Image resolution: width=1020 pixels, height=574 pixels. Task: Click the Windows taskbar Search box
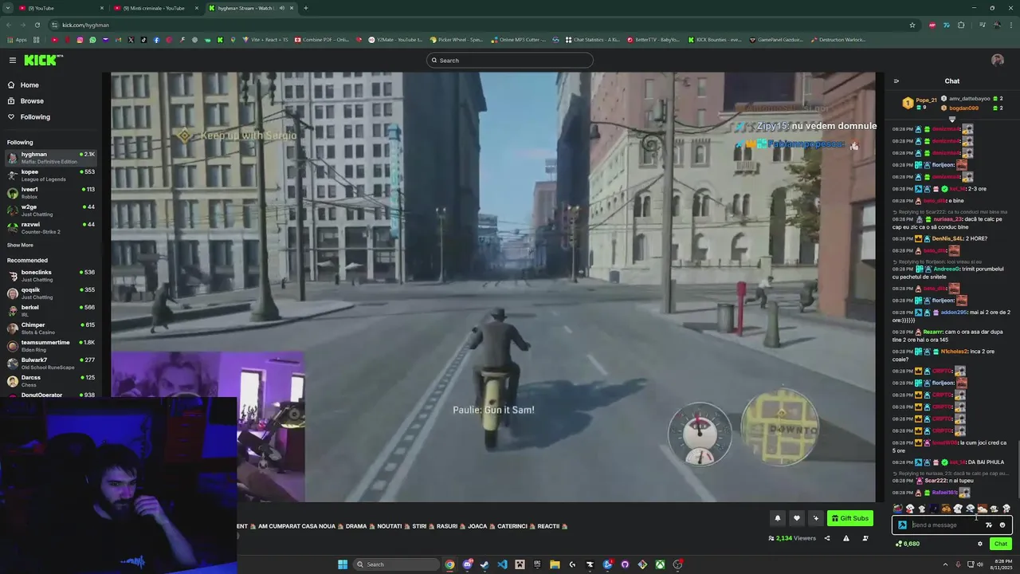(x=398, y=564)
